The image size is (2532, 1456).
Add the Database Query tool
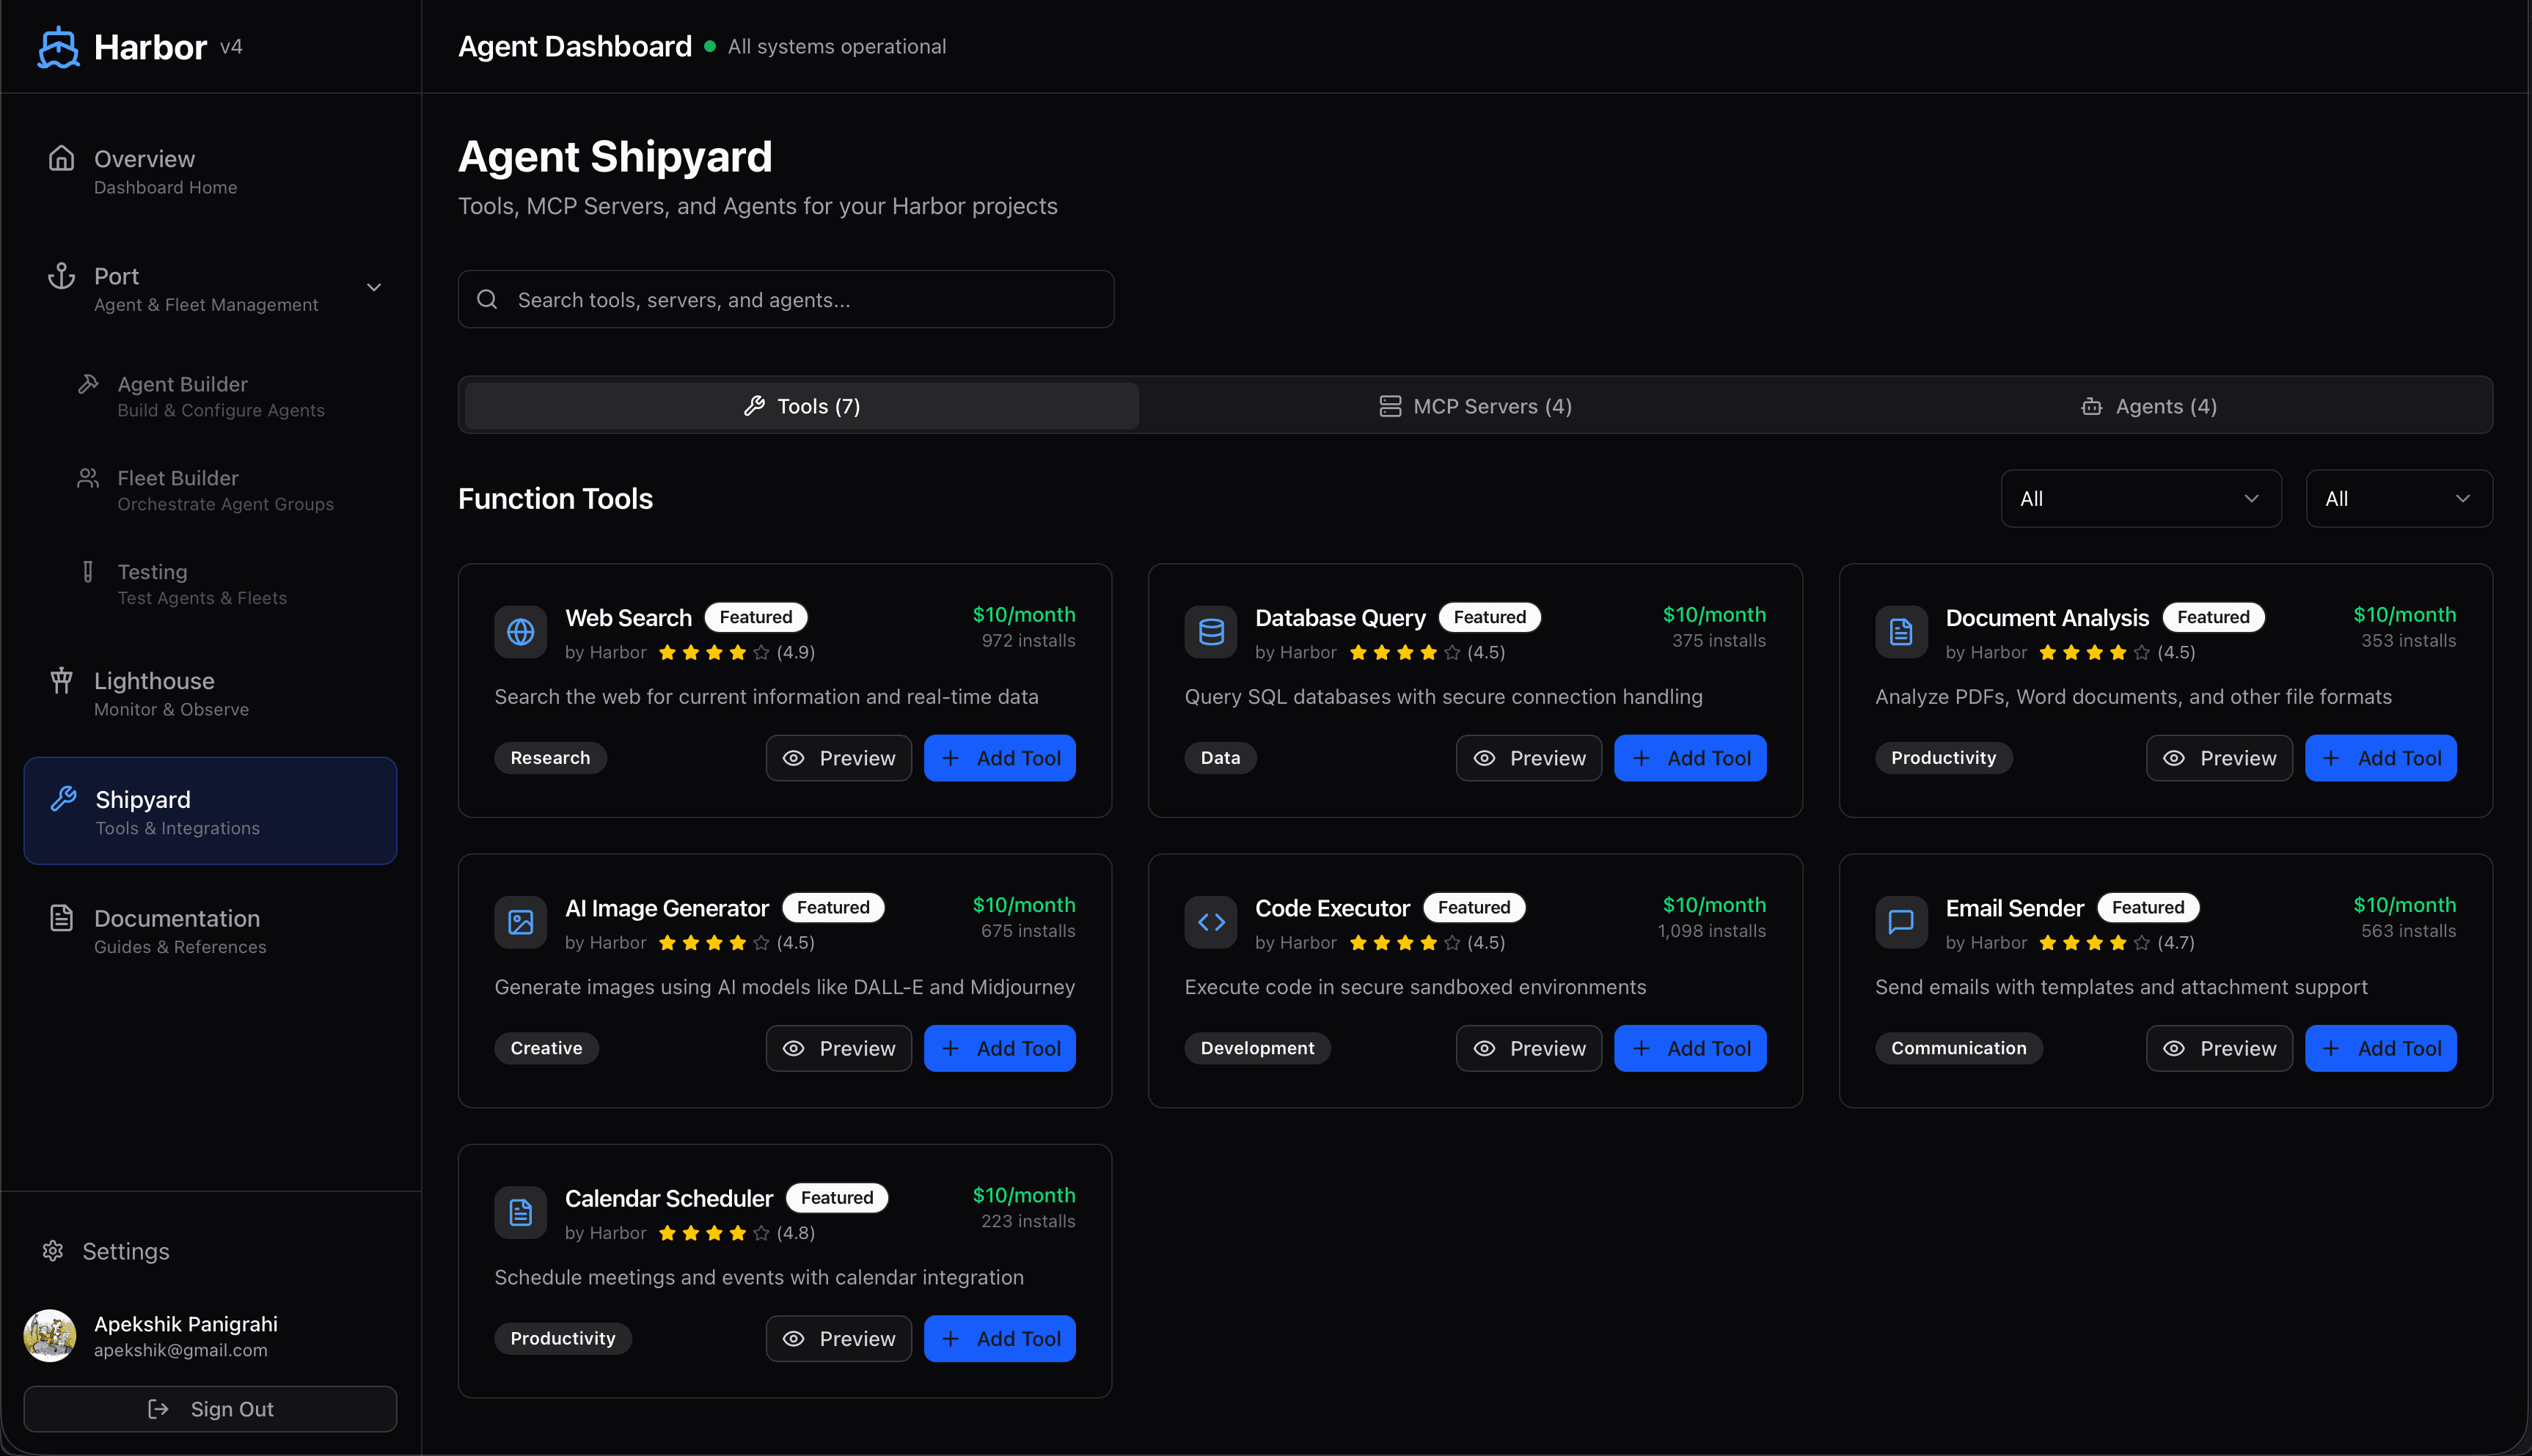pyautogui.click(x=1690, y=758)
